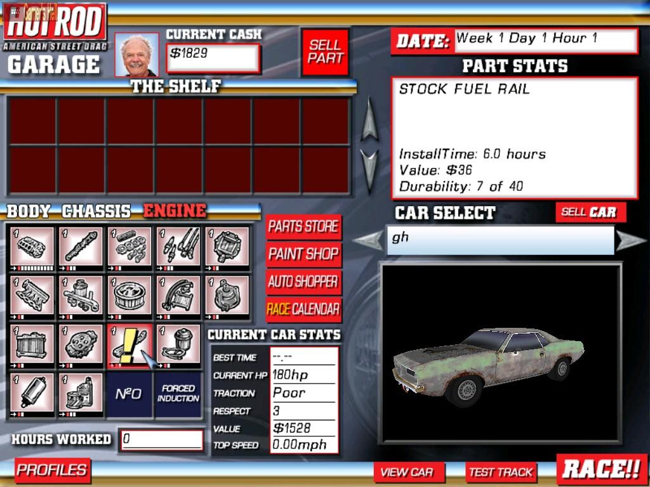This screenshot has height=487, width=650.
Task: Click the durability bar under engine block icon
Action: pos(32,268)
